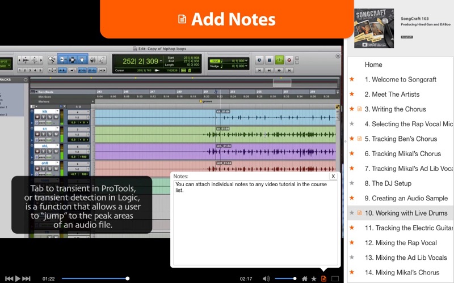Open 8. The DJ Setup

(x=388, y=183)
